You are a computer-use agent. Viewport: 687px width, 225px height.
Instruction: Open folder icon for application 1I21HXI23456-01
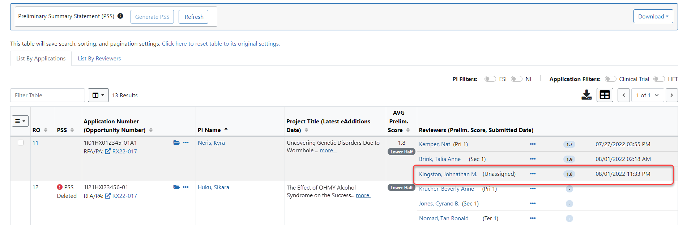[x=176, y=187]
